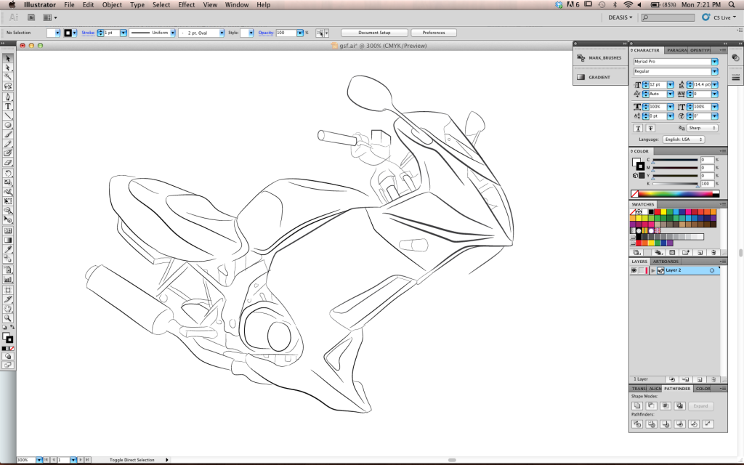Image resolution: width=744 pixels, height=465 pixels.
Task: Expand Layer 2 disclosure triangle
Action: 653,270
